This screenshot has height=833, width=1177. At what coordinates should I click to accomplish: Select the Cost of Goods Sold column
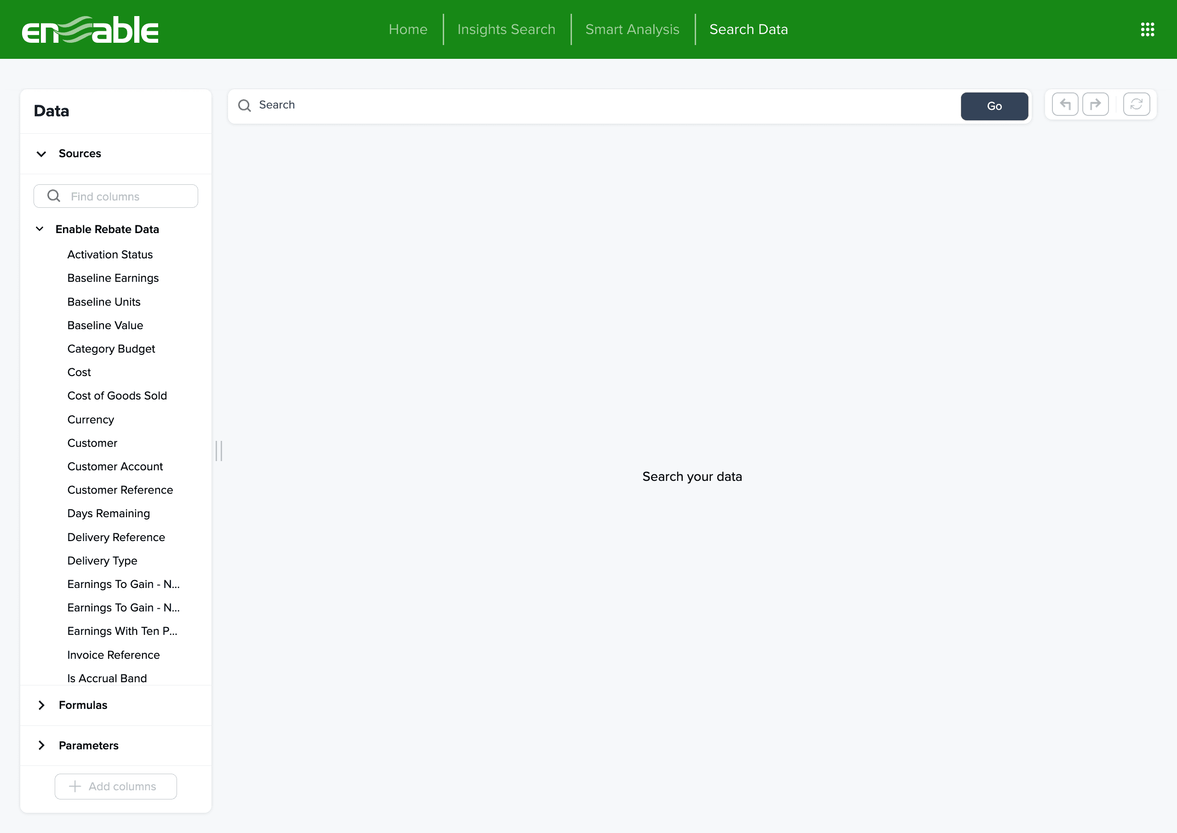[117, 395]
